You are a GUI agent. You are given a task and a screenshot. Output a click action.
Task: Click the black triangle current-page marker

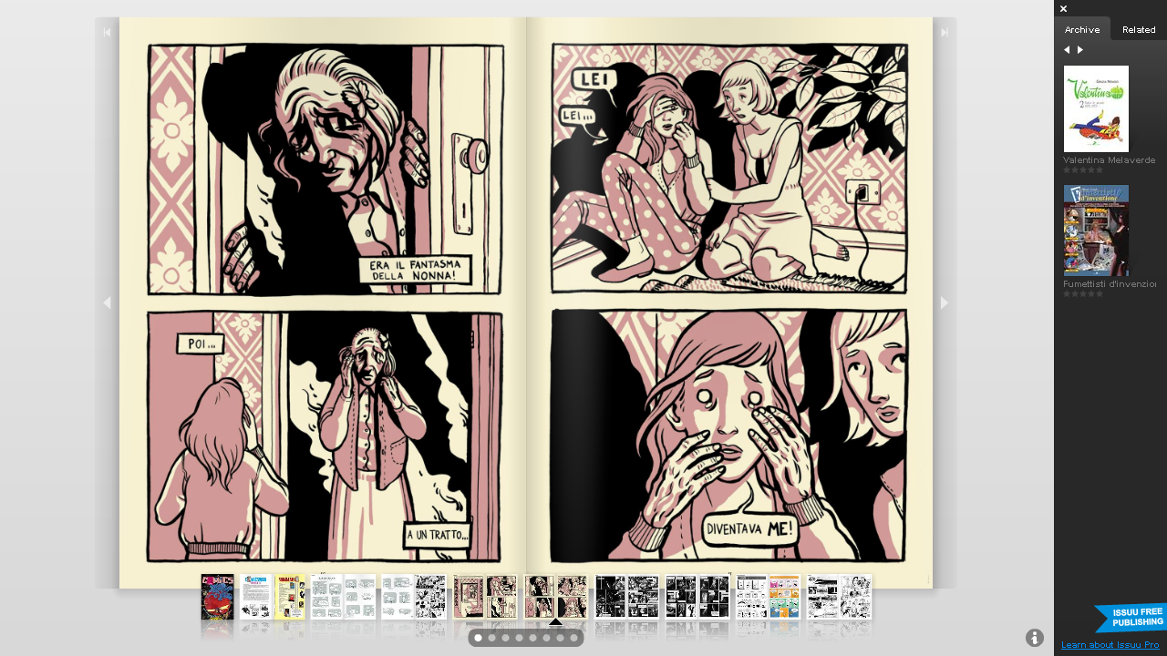556,622
